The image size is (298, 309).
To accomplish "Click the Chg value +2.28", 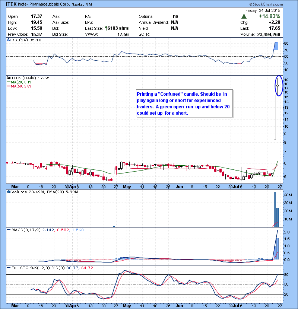I will (x=275, y=22).
